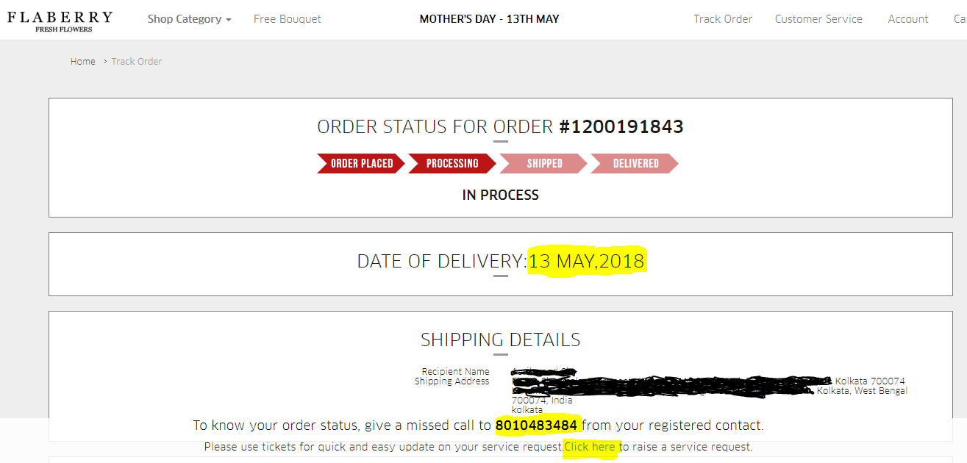Click the In Process status text
The image size is (967, 463).
[x=500, y=195]
